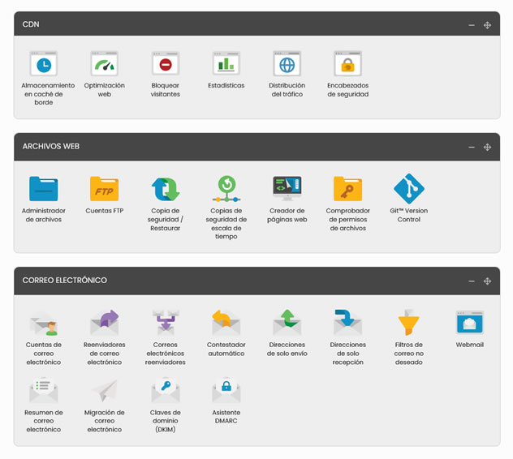Collapse the CDN panel
This screenshot has width=513, height=459.
[x=472, y=25]
